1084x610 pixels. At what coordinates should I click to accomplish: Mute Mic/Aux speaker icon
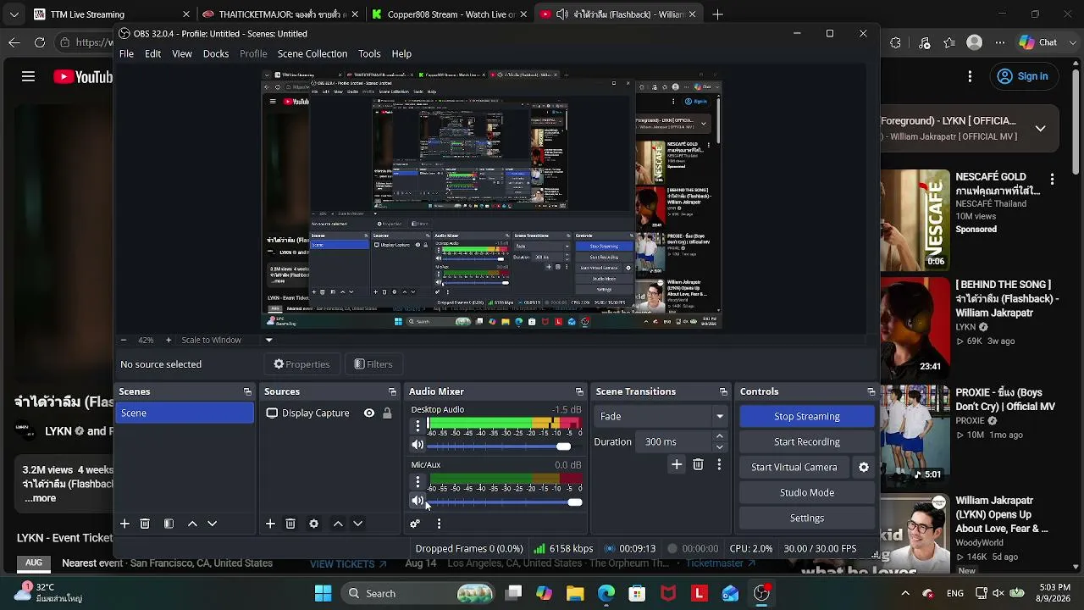point(418,501)
